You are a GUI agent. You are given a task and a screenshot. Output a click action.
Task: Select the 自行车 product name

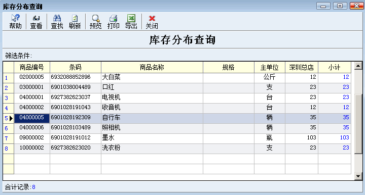point(111,118)
